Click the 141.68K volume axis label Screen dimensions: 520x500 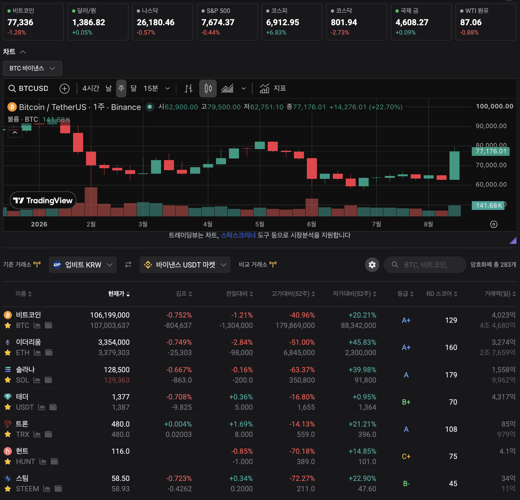pos(488,205)
